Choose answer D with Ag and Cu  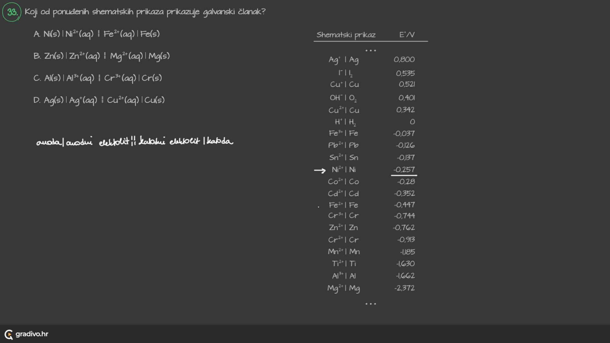coord(99,100)
